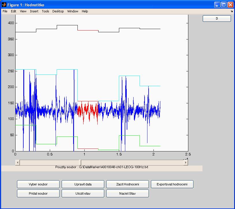This screenshot has width=235, height=209.
Task: Open the Edit menu
Action: tap(14, 11)
